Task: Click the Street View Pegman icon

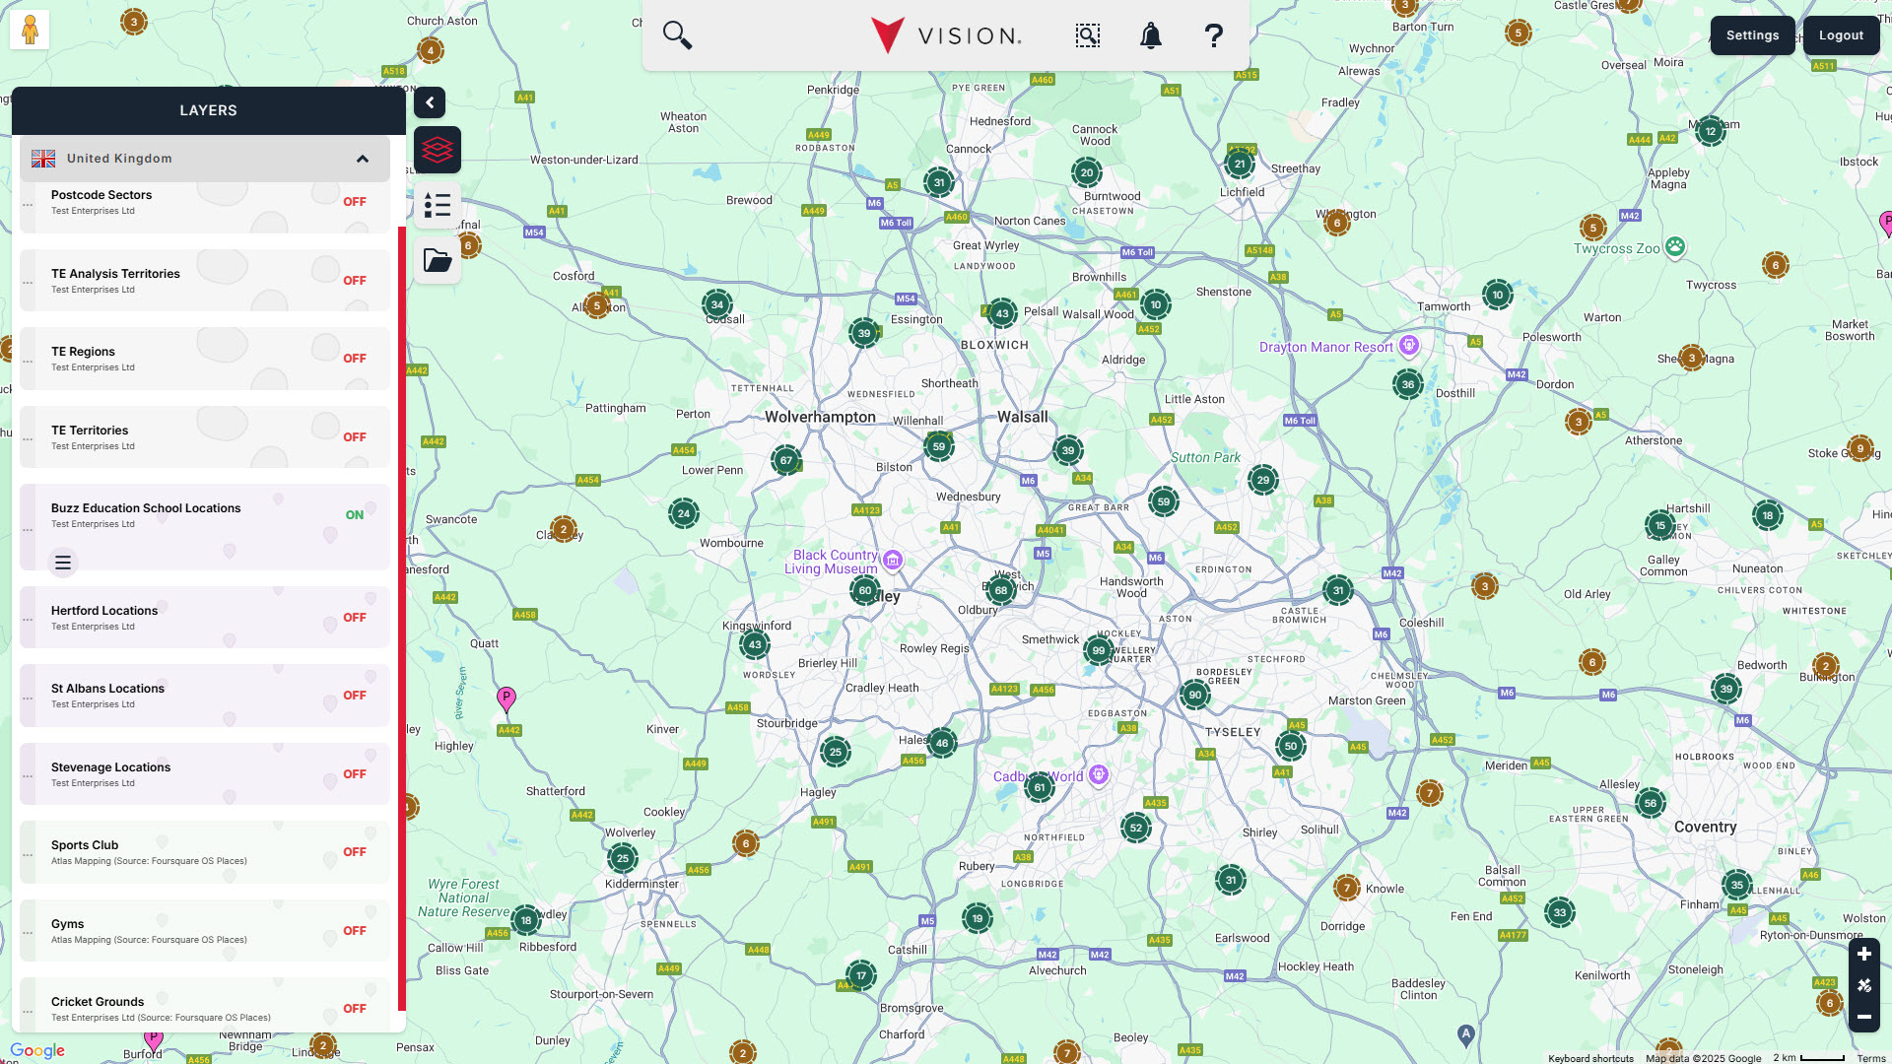Action: pos(29,30)
